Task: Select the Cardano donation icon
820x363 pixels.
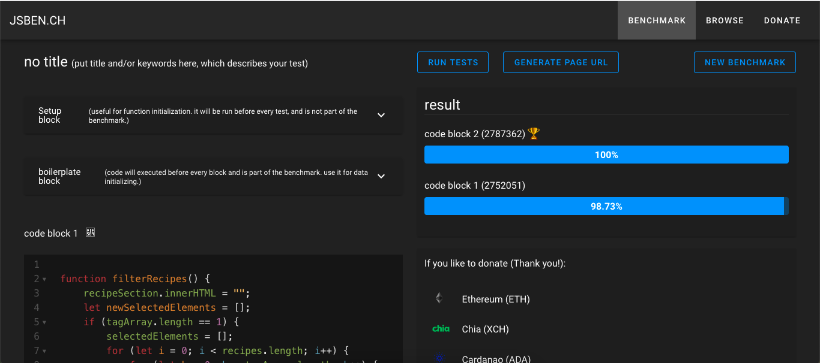Action: point(440,358)
